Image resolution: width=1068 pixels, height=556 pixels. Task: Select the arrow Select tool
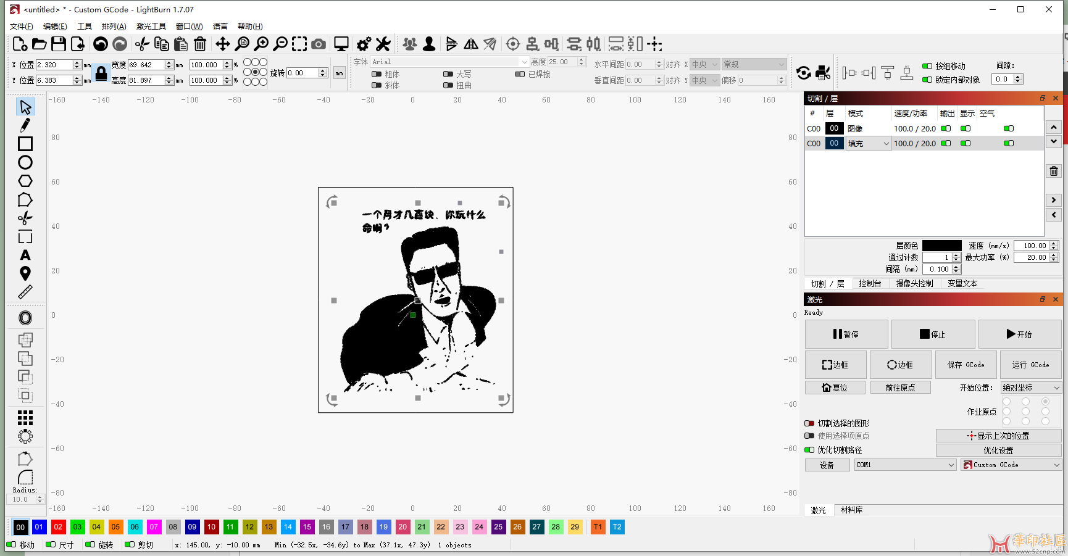25,107
